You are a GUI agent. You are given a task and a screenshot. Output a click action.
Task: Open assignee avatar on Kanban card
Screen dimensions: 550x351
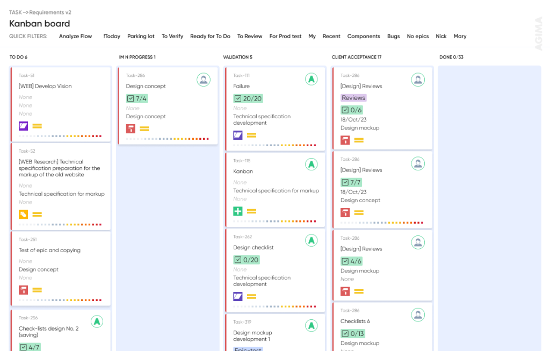coord(311,164)
